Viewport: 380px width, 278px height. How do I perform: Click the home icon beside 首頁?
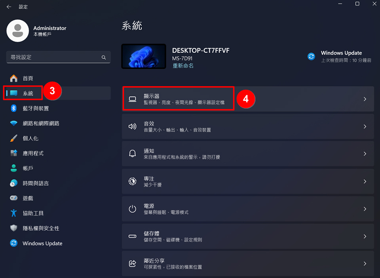point(13,78)
